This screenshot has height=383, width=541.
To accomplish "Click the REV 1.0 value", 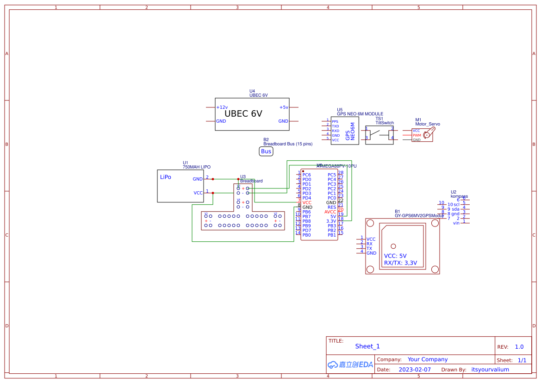I will (518, 346).
